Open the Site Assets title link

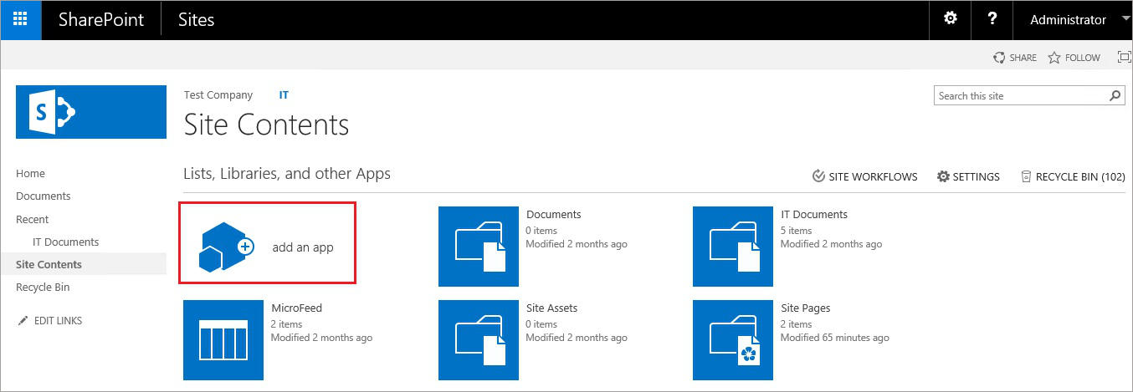pyautogui.click(x=552, y=308)
